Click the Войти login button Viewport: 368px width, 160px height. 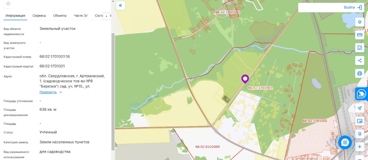[x=353, y=7]
